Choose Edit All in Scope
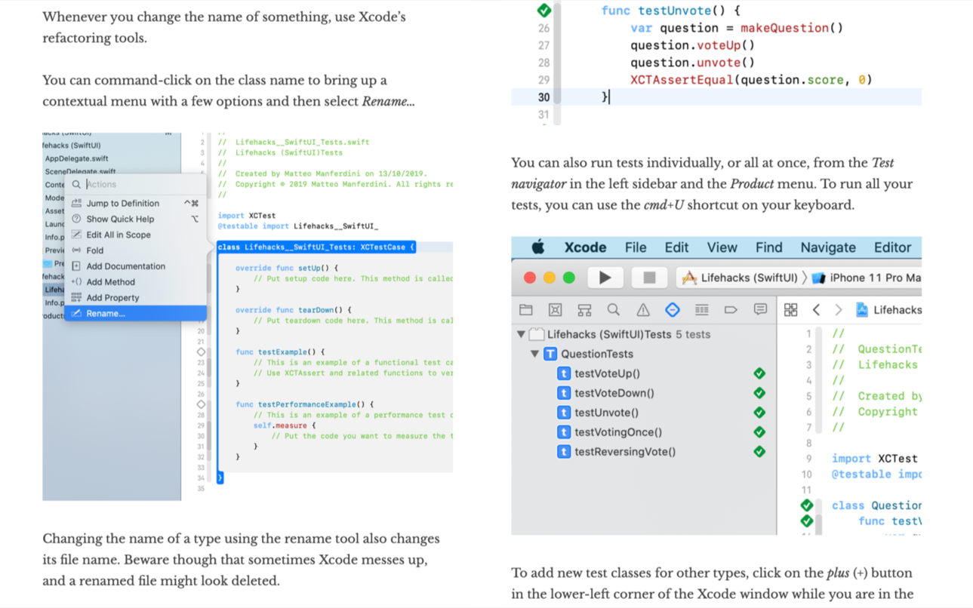 coord(136,235)
